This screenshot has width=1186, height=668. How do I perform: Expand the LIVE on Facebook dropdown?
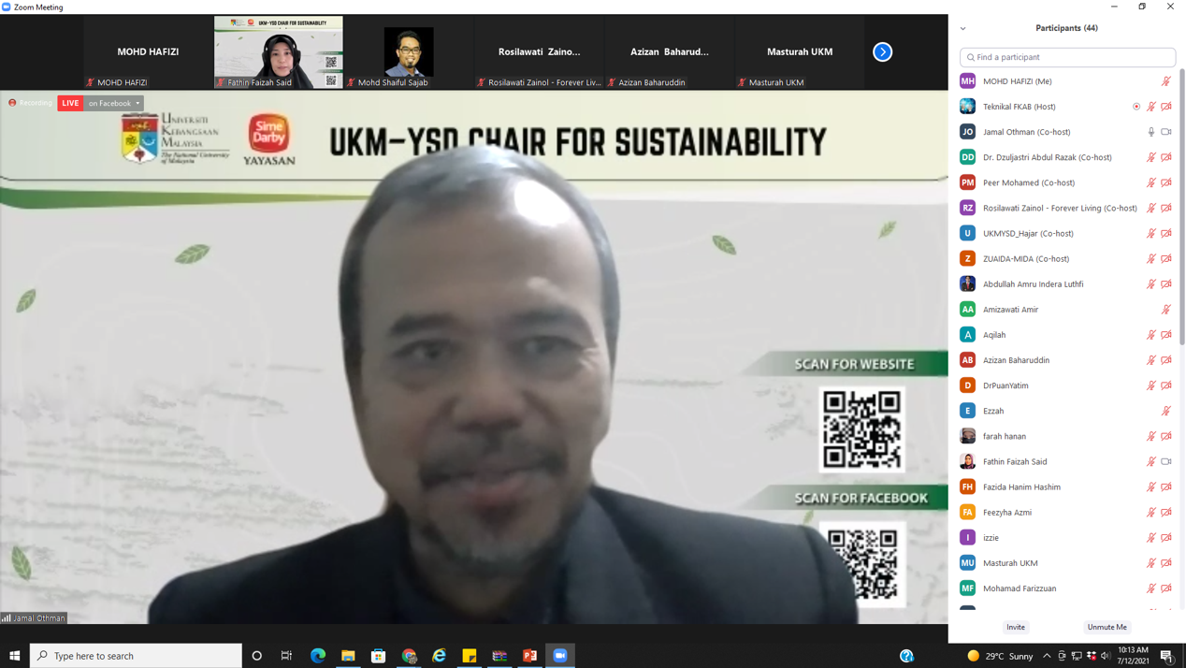pyautogui.click(x=137, y=103)
